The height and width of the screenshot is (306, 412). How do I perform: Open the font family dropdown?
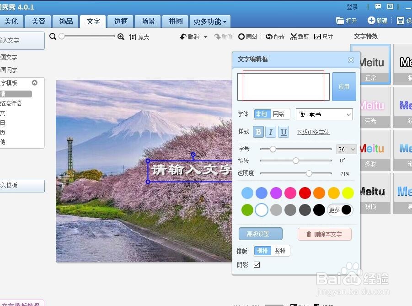click(x=325, y=114)
